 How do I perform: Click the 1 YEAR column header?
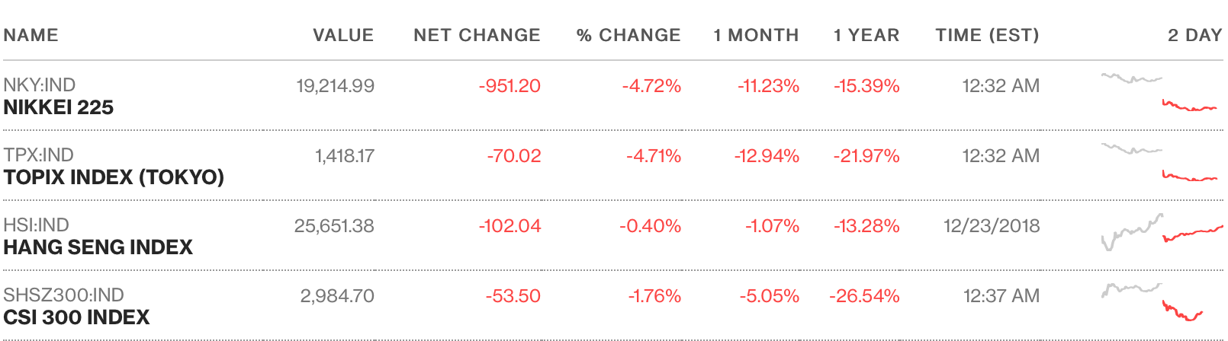point(866,35)
